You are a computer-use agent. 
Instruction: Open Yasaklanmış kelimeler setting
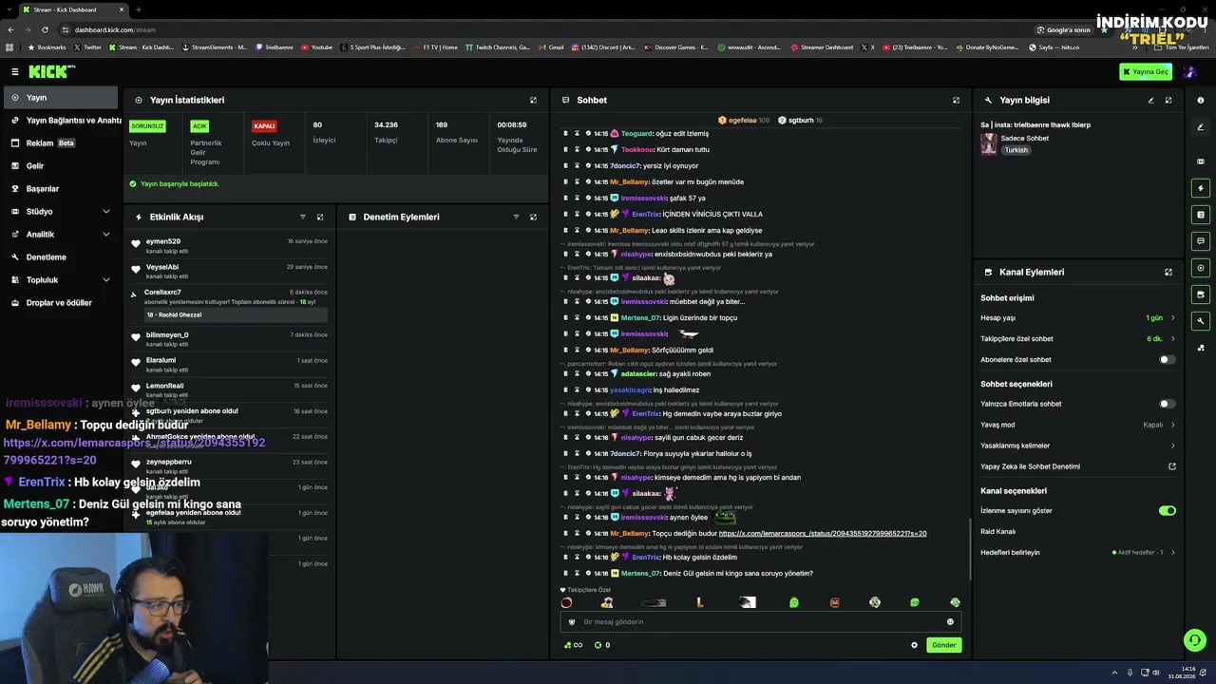pyautogui.click(x=1077, y=446)
